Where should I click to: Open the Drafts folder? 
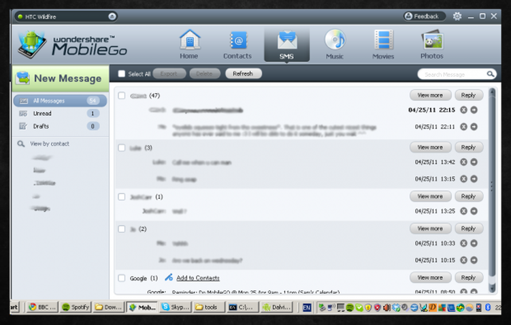60,126
